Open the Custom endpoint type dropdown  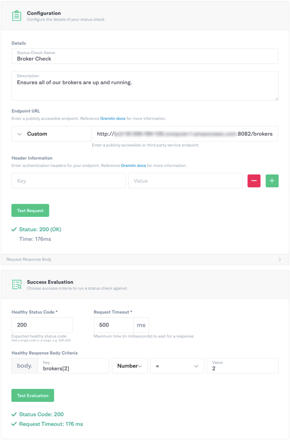tap(51, 133)
